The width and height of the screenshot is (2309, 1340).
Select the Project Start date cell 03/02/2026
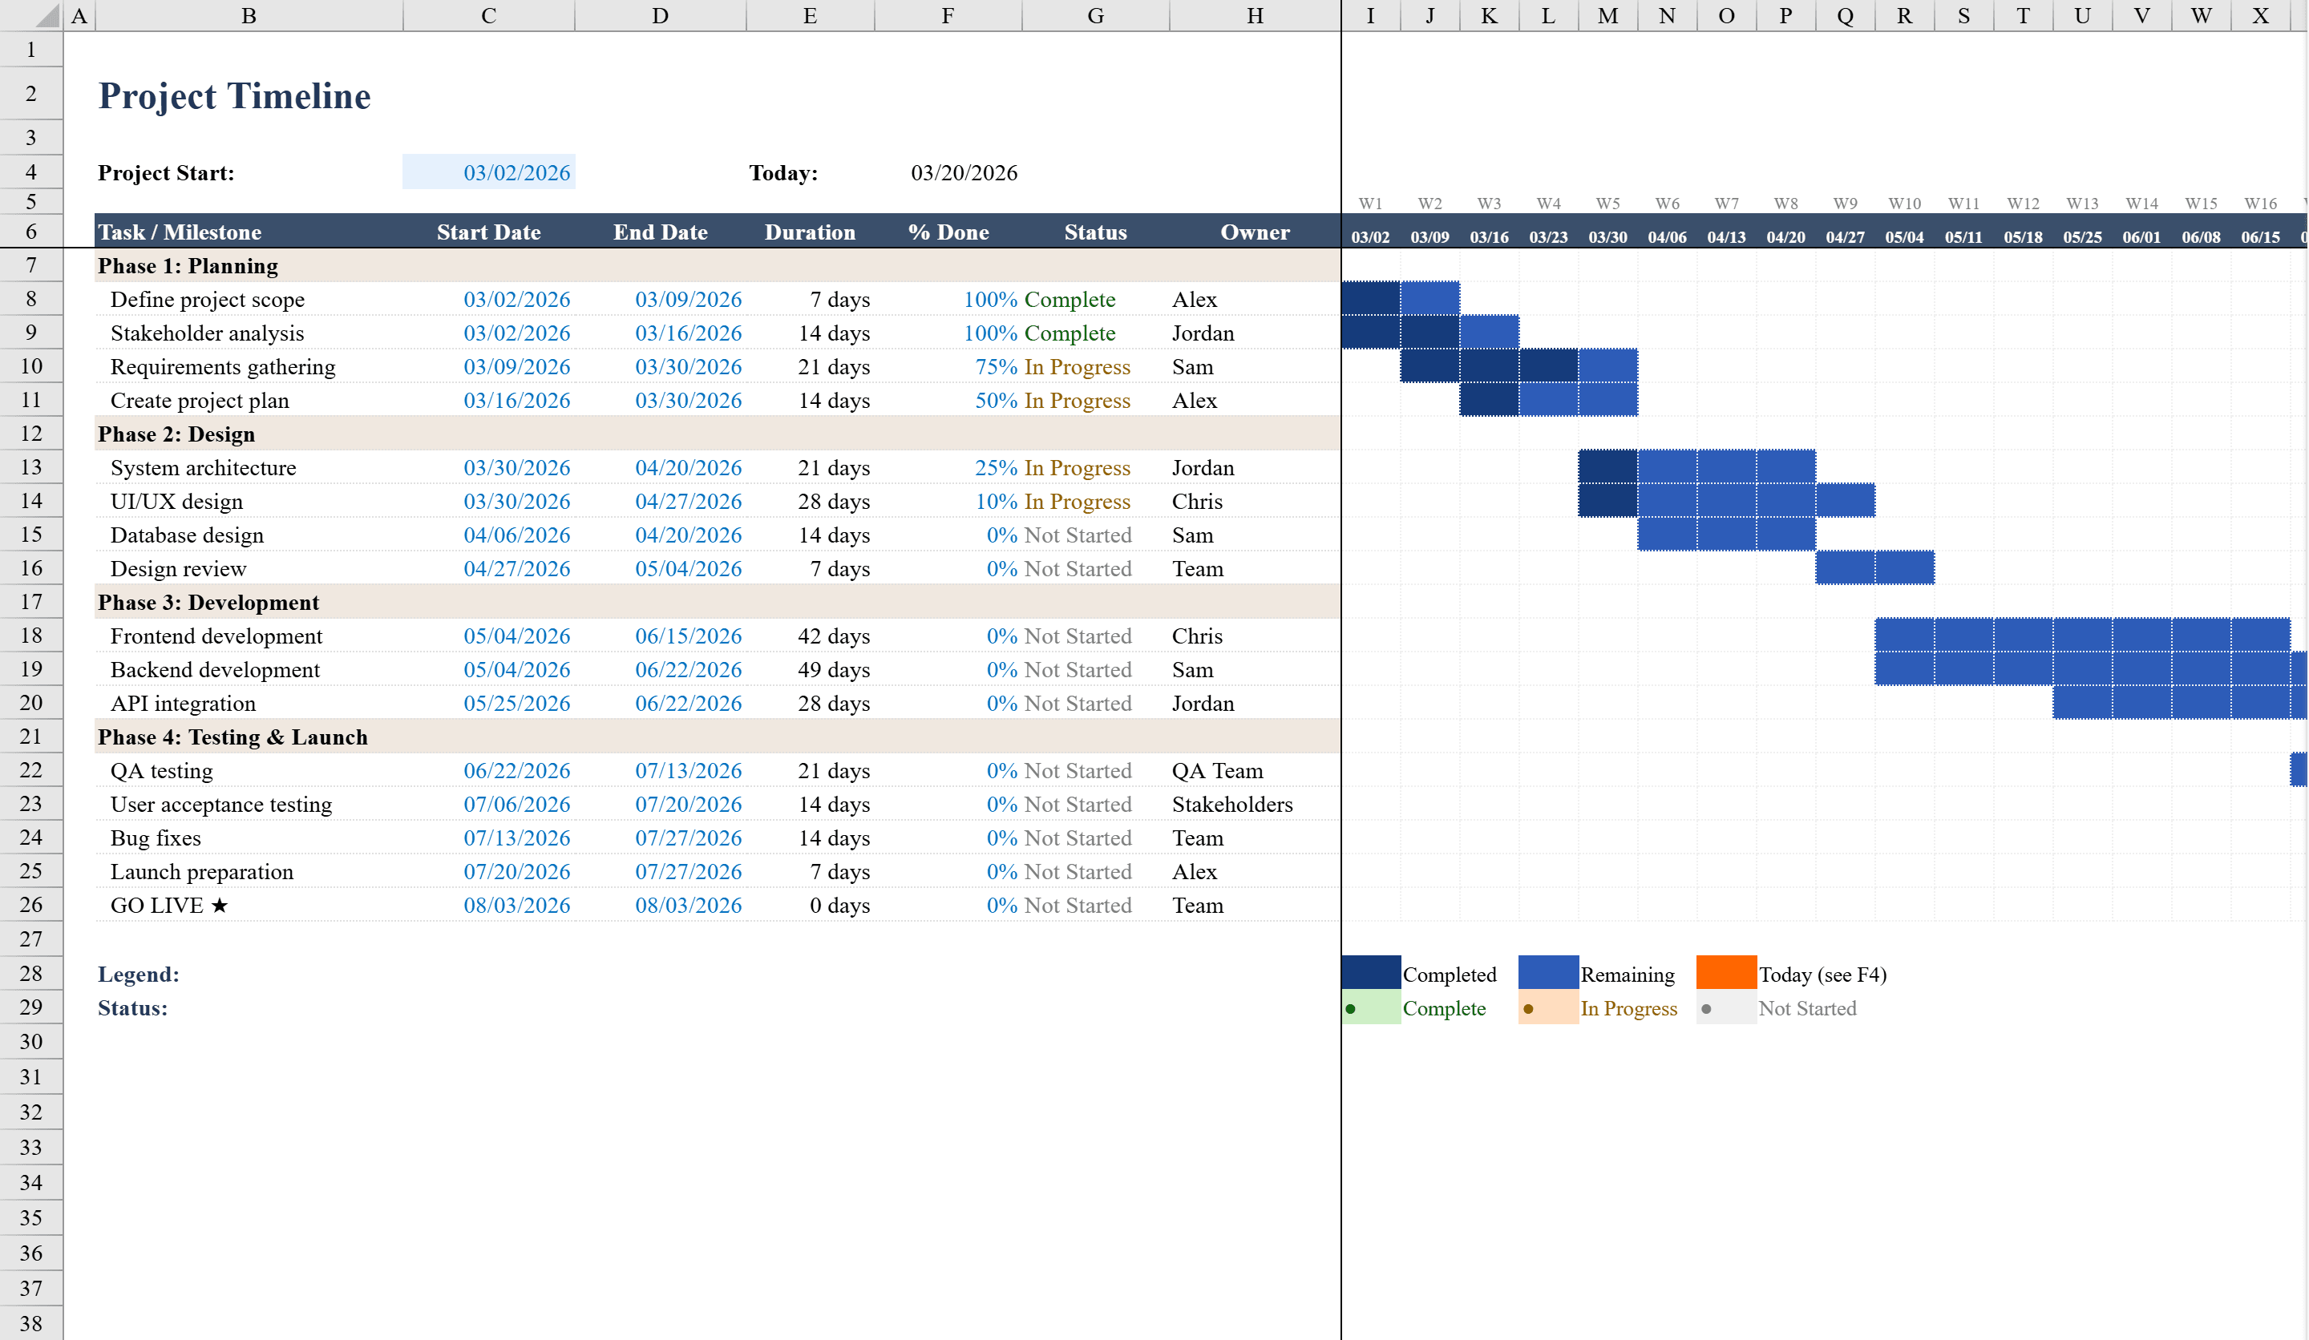point(488,172)
